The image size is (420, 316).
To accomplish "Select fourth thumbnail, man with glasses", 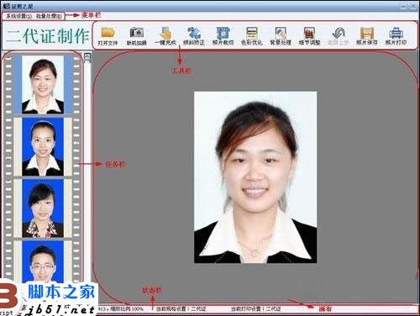I will click(43, 261).
